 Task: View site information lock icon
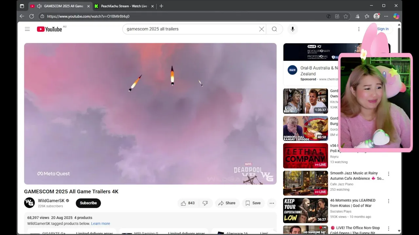(42, 16)
